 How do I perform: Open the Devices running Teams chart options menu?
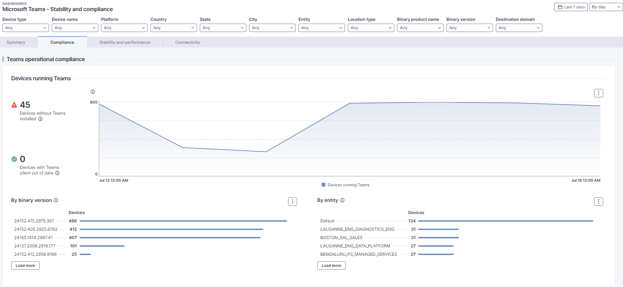pos(598,93)
